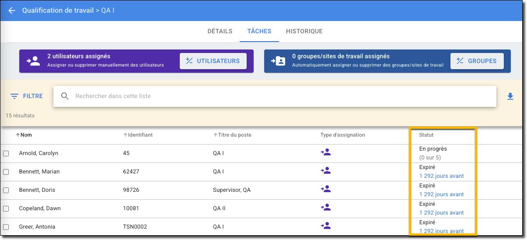Focus the Rechercher dans cette liste field
527x240 pixels.
click(280, 96)
